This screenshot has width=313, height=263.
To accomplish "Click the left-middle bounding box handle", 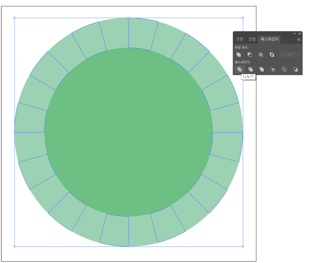I will [x=14, y=132].
